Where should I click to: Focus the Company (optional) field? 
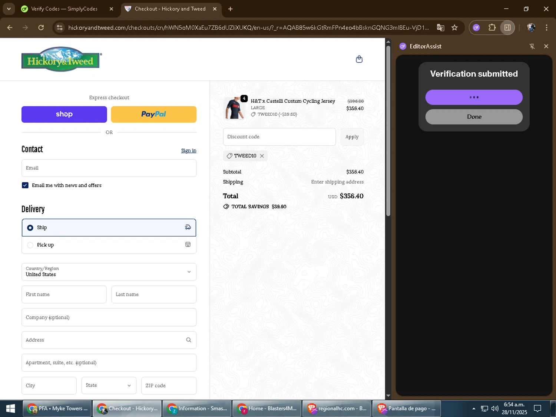coord(109,317)
